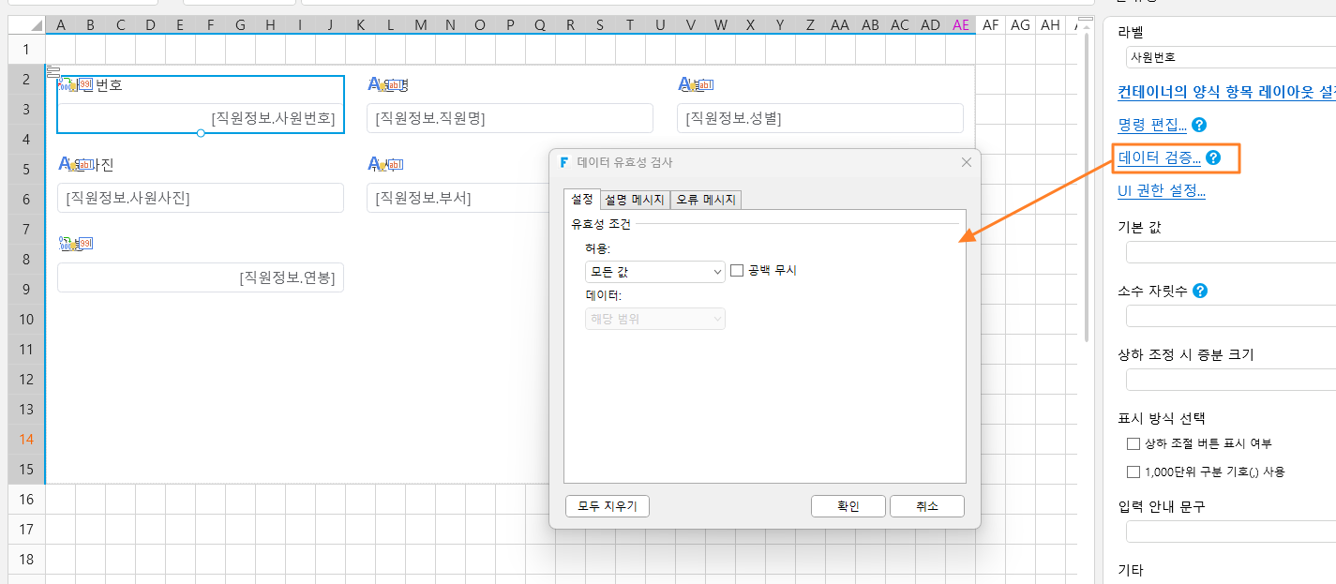Image resolution: width=1336 pixels, height=584 pixels.
Task: Enable the 공백 무시 checkbox
Action: click(737, 270)
